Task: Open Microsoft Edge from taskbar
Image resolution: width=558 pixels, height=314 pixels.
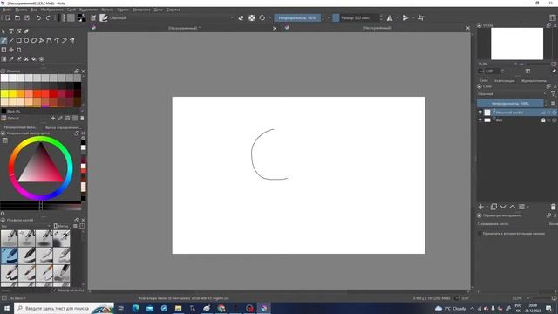Action: (136, 308)
